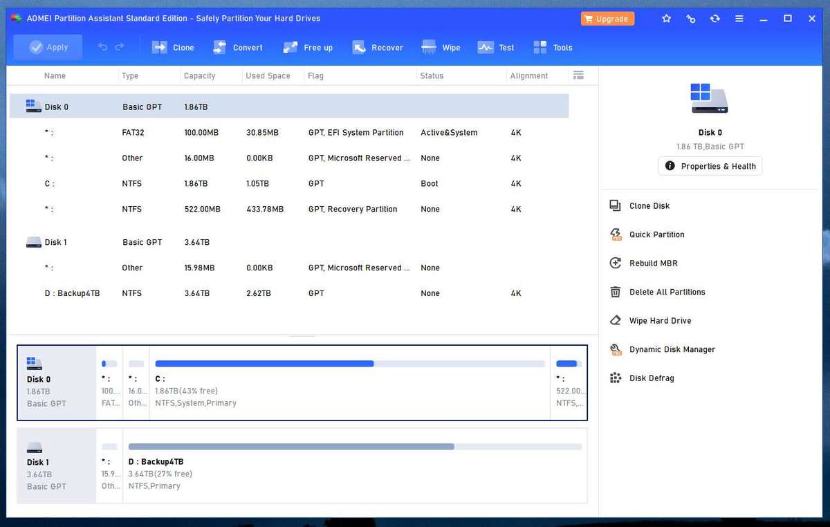Select the 16.0MB Other block on Disk 0 map
Screen dimensions: 830x527
[x=136, y=382]
